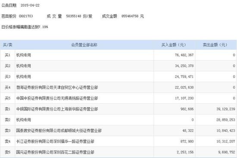Select the 卖3 row label
The width and height of the screenshot is (237, 158).
pyautogui.click(x=8, y=130)
